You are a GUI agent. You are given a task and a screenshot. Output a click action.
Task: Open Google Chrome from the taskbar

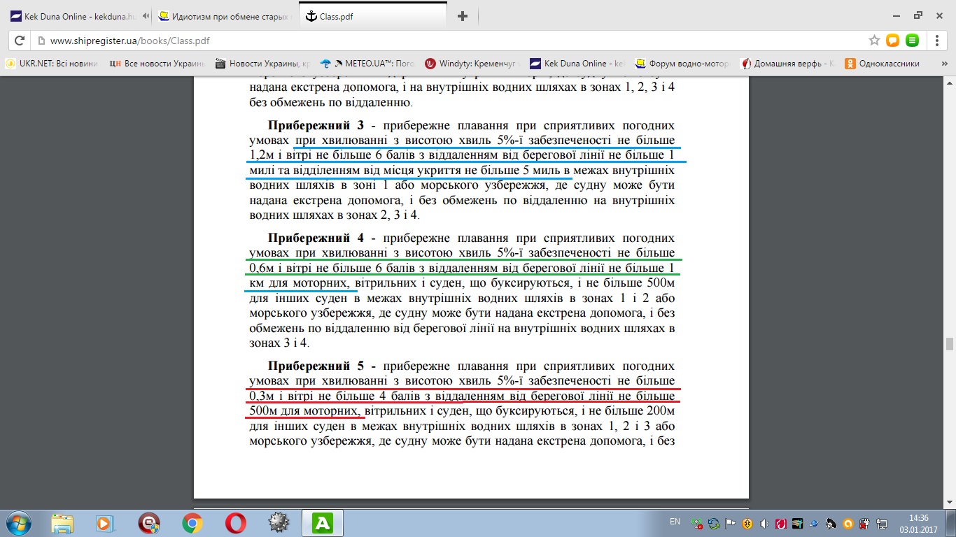[192, 523]
